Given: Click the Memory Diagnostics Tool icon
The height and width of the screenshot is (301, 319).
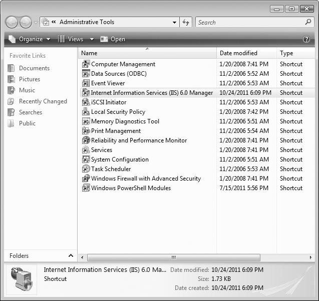Looking at the screenshot, I should 86,121.
